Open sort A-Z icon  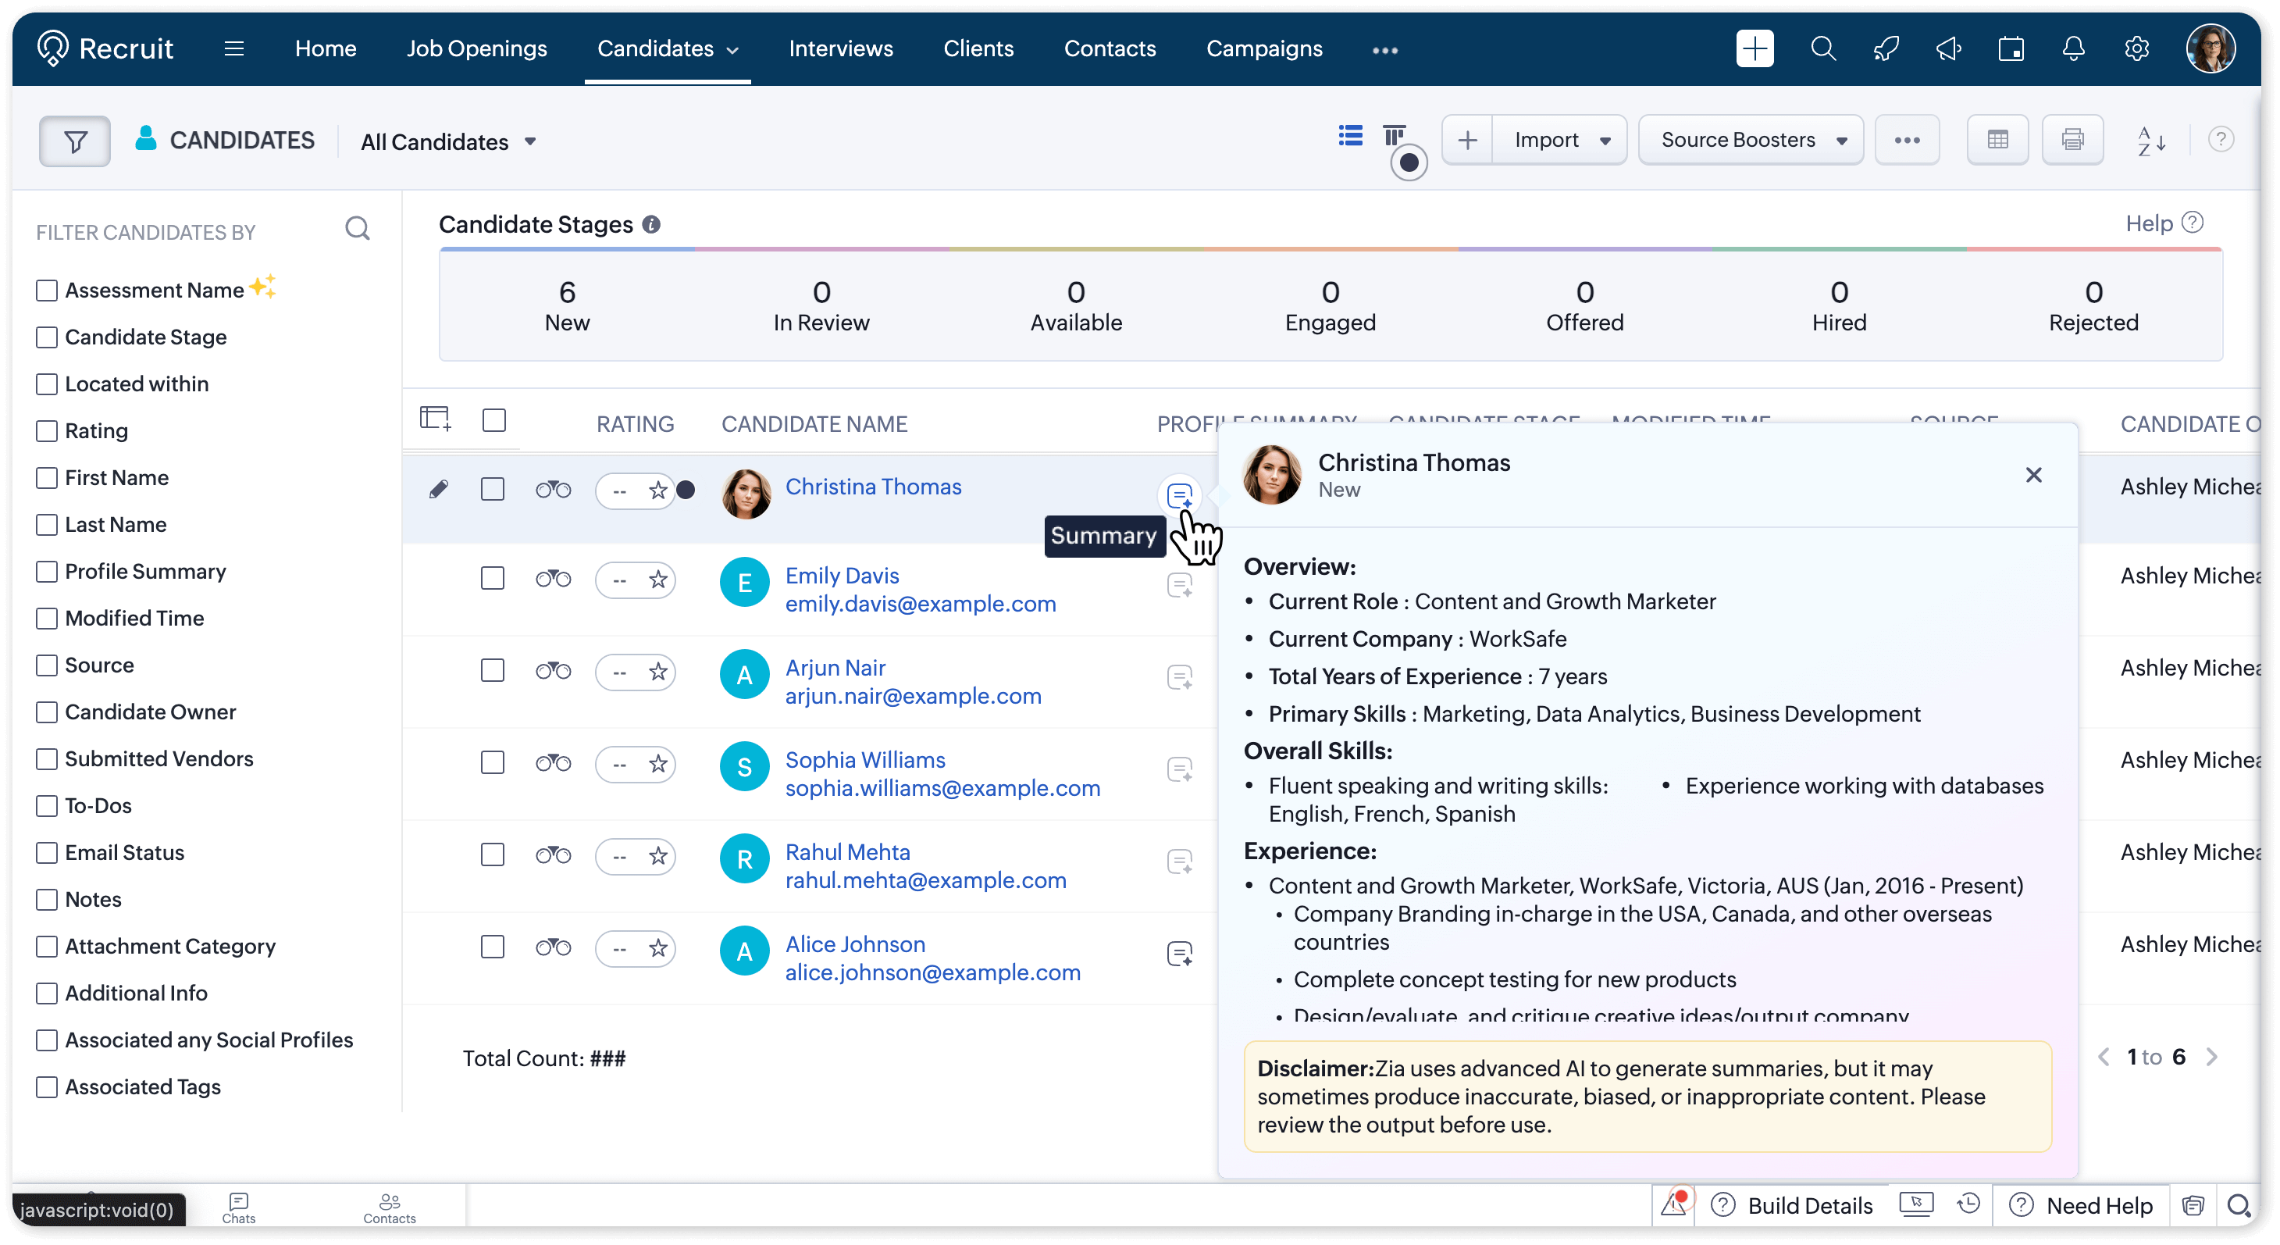tap(2151, 141)
